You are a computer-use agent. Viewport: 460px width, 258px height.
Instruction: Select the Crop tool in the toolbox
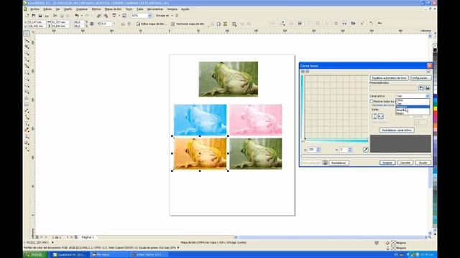(27, 47)
